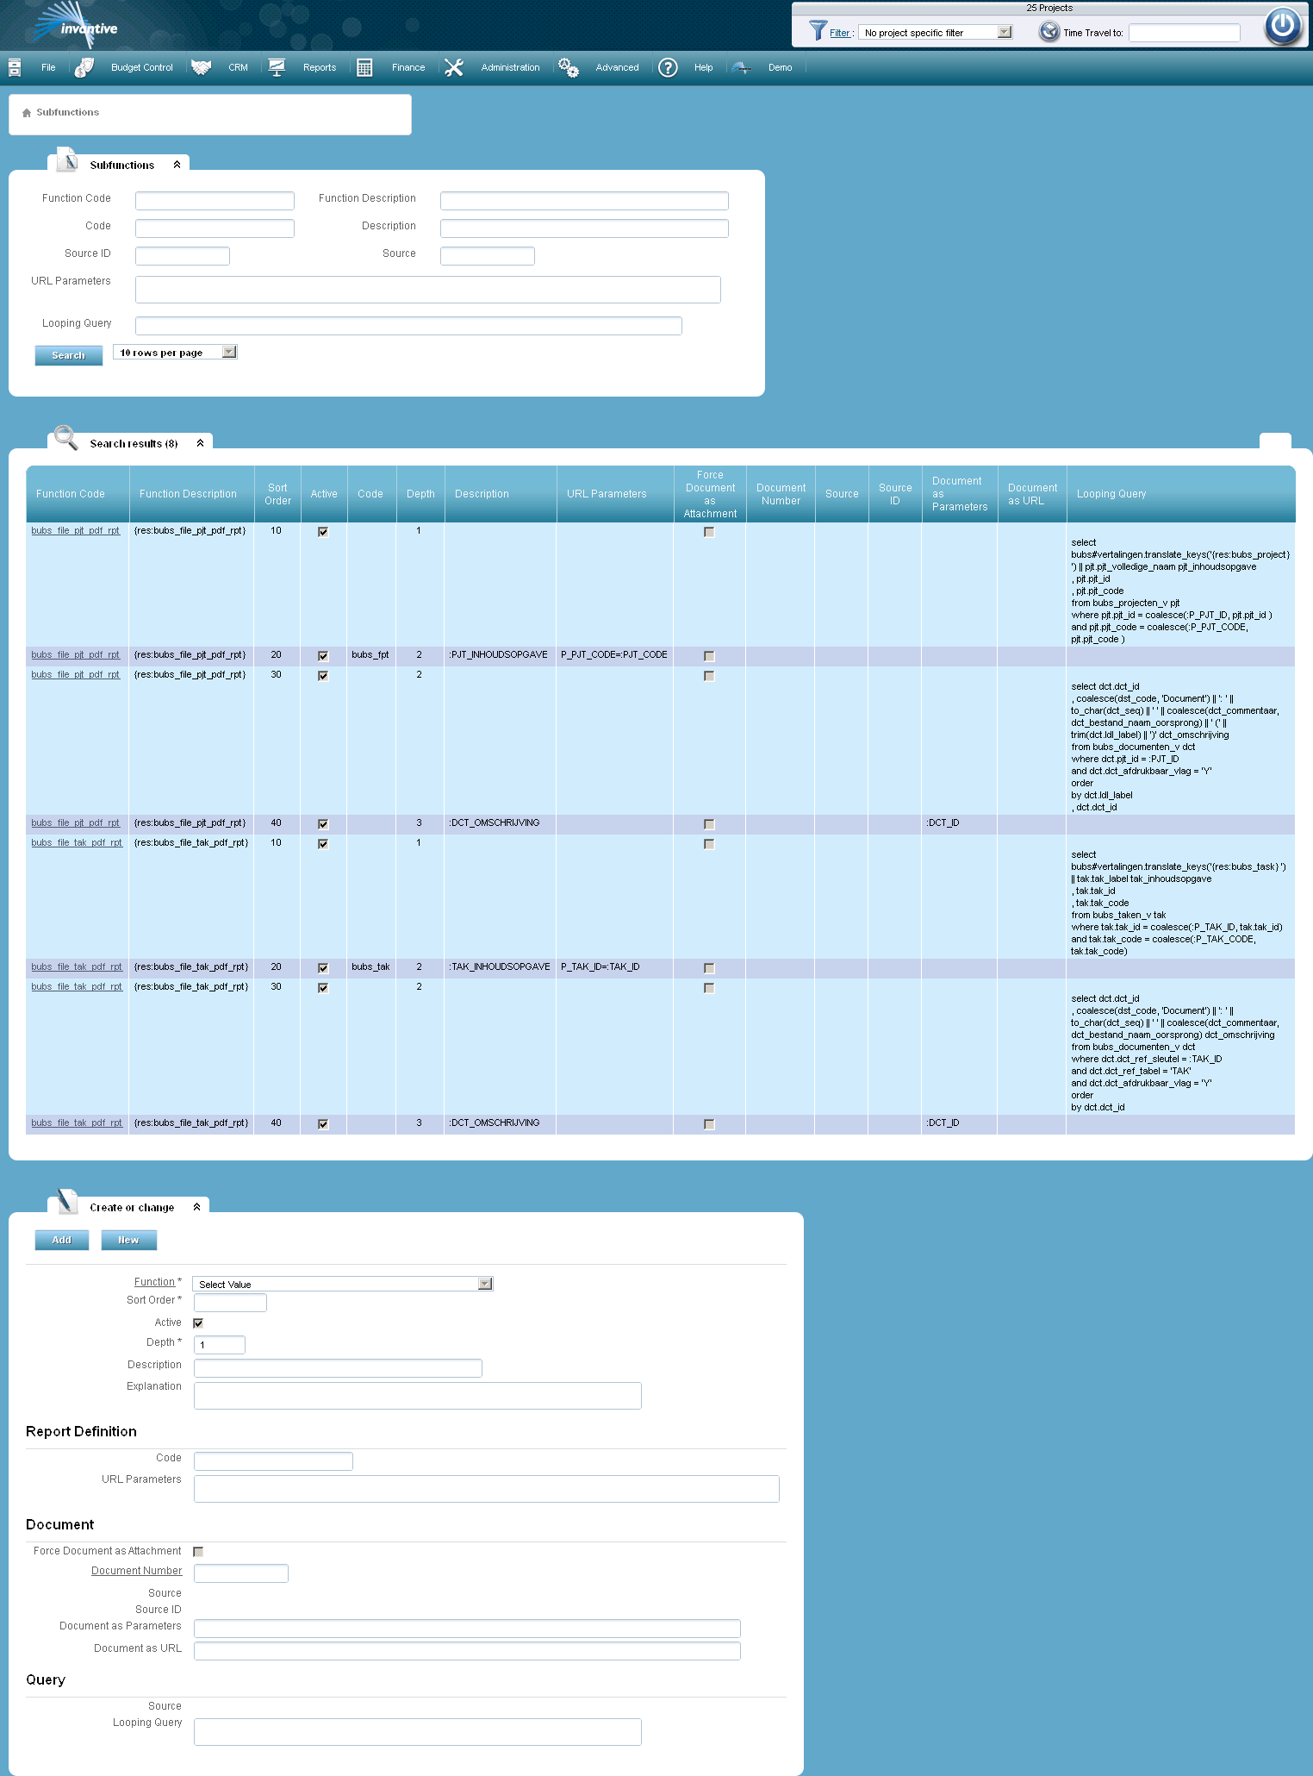The height and width of the screenshot is (1776, 1313).
Task: Click the Add button
Action: [x=61, y=1240]
